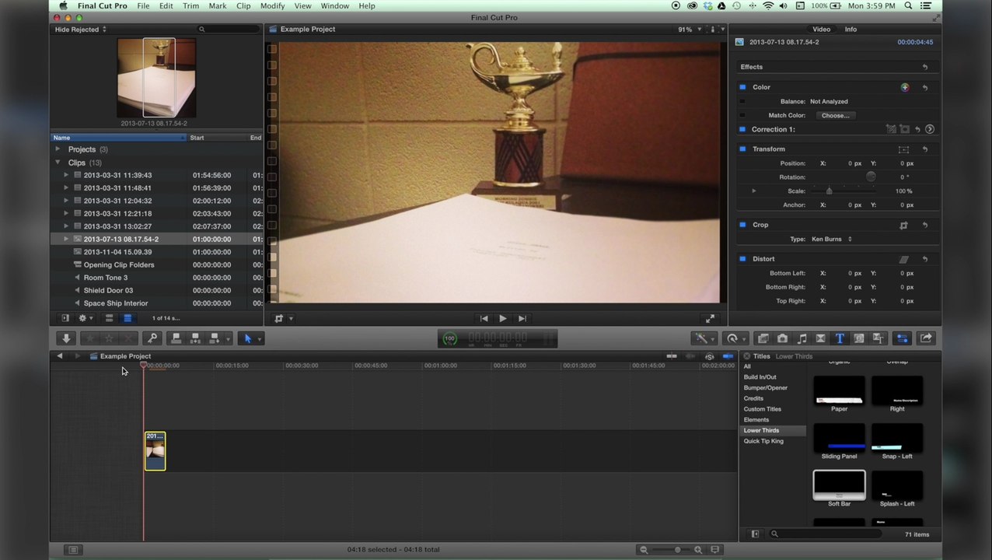Toggle the Crop effect checkbox

pyautogui.click(x=742, y=225)
